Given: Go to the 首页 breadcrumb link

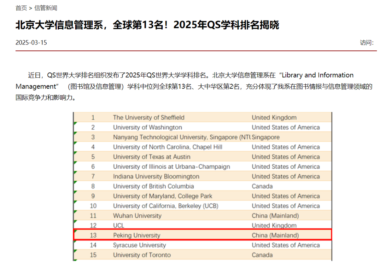Looking at the screenshot, I should [x=21, y=8].
